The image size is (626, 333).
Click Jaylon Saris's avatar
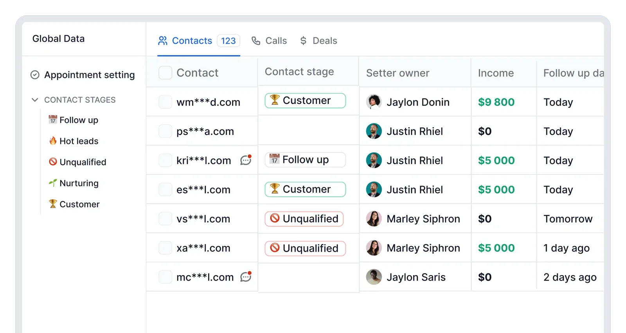click(x=374, y=277)
